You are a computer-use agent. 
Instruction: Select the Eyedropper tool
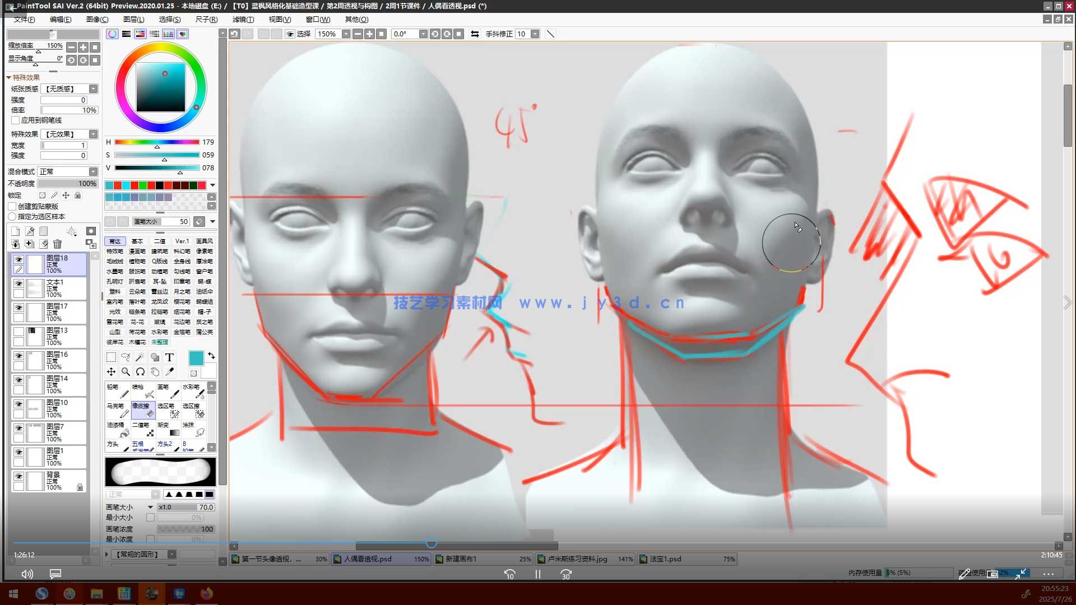[169, 371]
